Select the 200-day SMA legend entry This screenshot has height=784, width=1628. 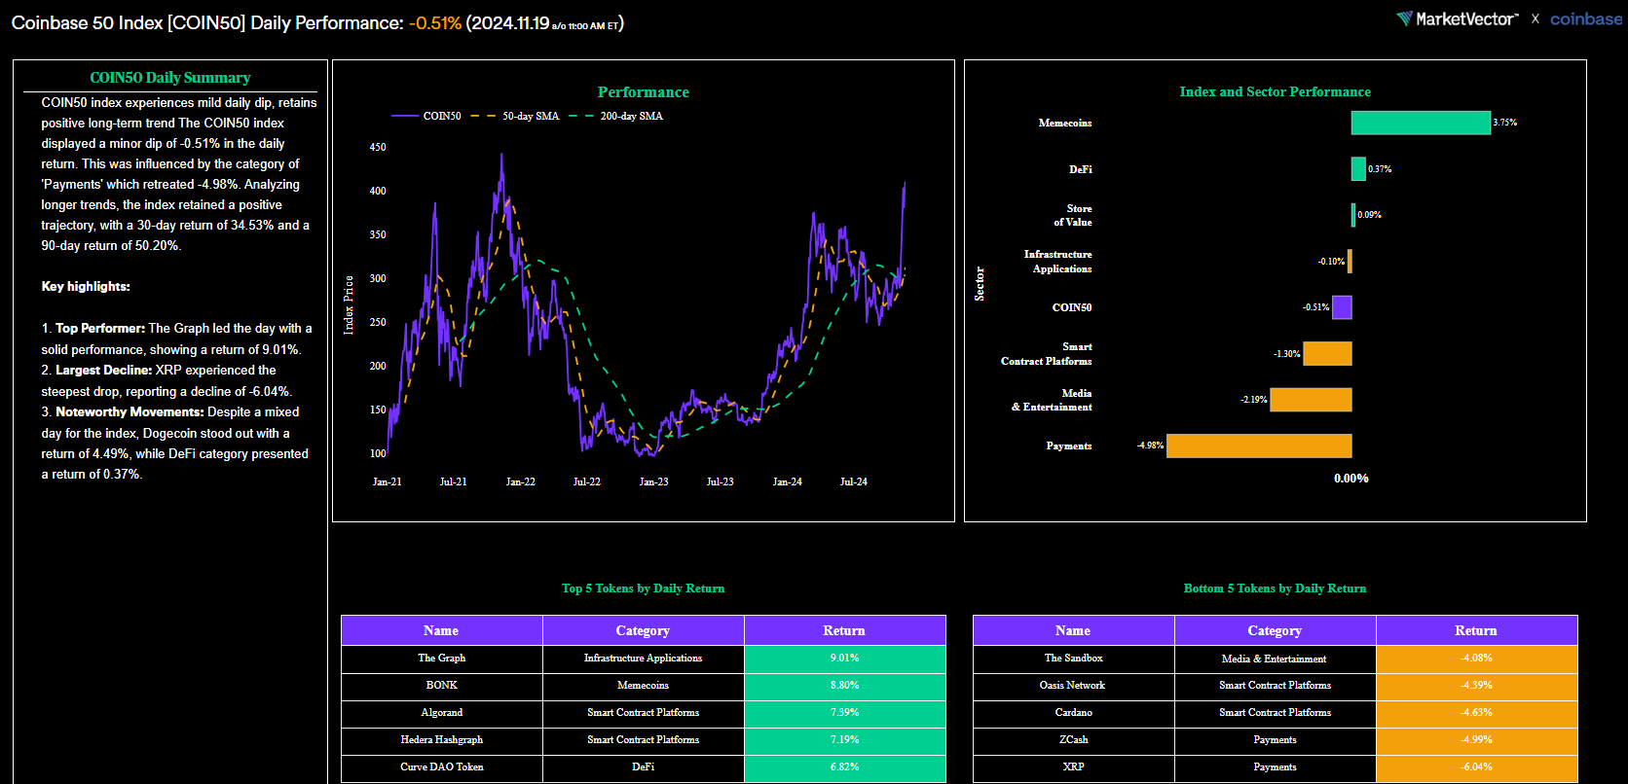(616, 116)
